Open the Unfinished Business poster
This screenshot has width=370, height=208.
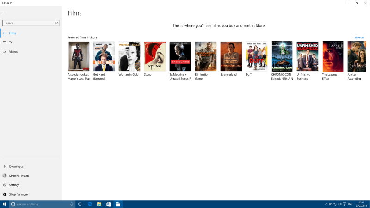[308, 56]
